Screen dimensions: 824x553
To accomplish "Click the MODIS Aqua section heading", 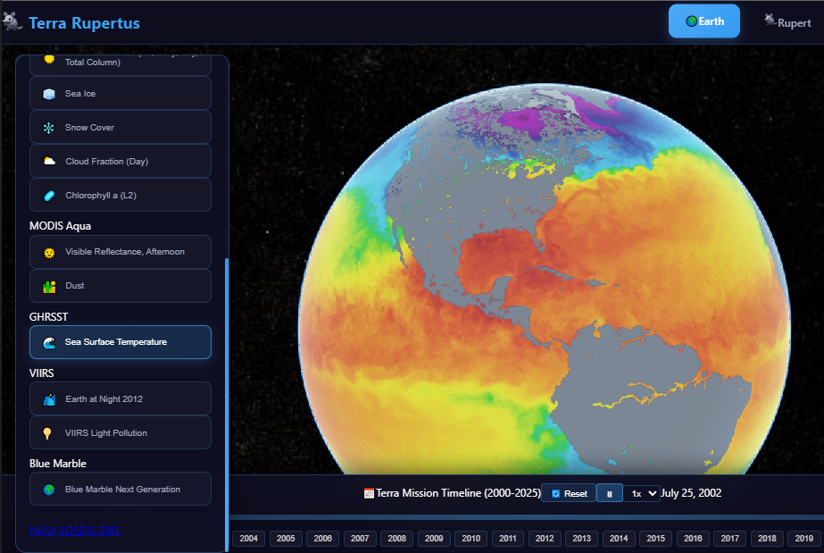I will (61, 226).
